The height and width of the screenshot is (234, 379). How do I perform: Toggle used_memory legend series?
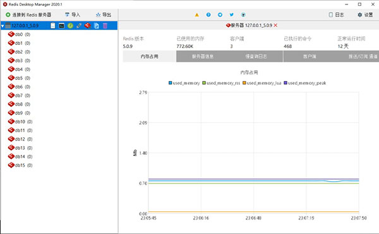click(184, 83)
